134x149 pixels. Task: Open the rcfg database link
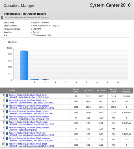pos(31,134)
